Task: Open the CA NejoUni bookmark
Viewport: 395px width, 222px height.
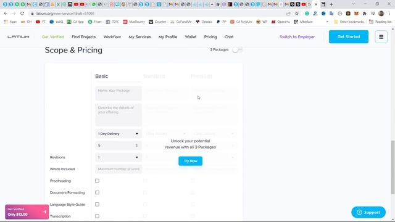Action: 241,22
